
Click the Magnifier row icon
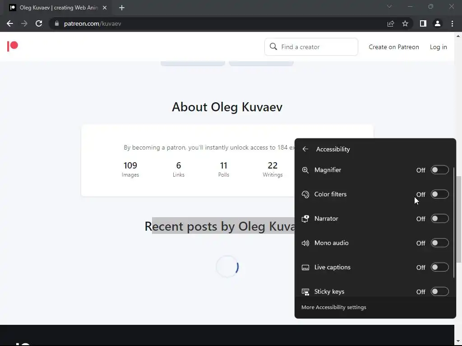(x=305, y=170)
